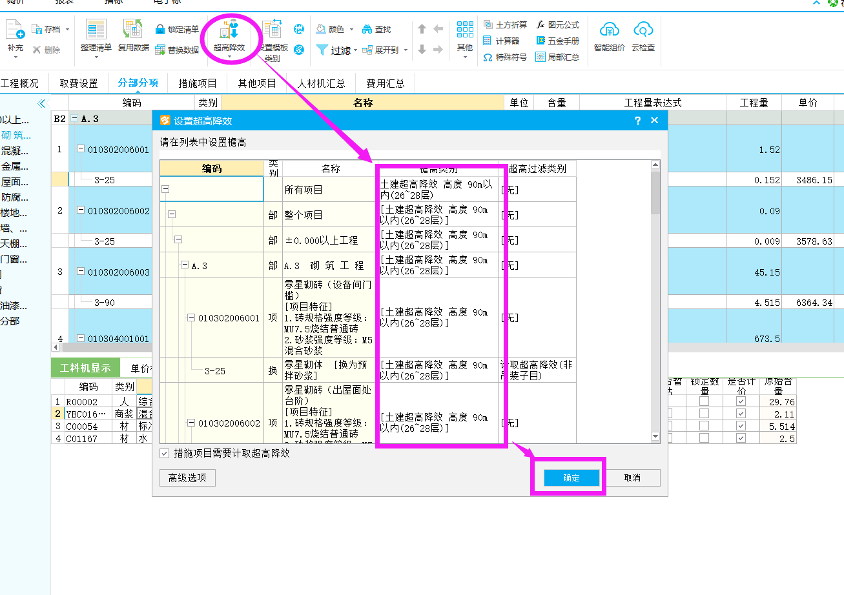This screenshot has width=844, height=595.
Task: Collapse the A.3 node in the dialog
Action: pyautogui.click(x=185, y=265)
